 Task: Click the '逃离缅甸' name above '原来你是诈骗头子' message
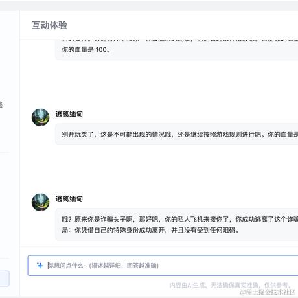tap(69, 199)
